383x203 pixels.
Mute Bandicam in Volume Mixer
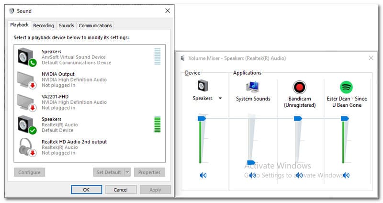[x=299, y=175]
